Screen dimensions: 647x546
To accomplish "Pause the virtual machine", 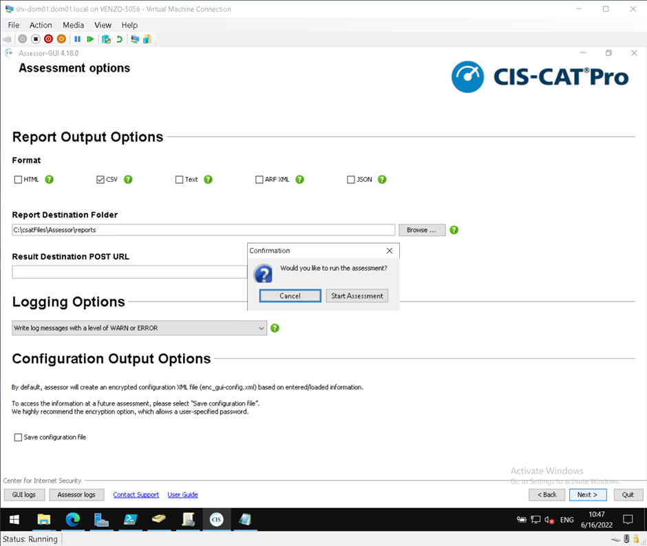I will (x=77, y=39).
